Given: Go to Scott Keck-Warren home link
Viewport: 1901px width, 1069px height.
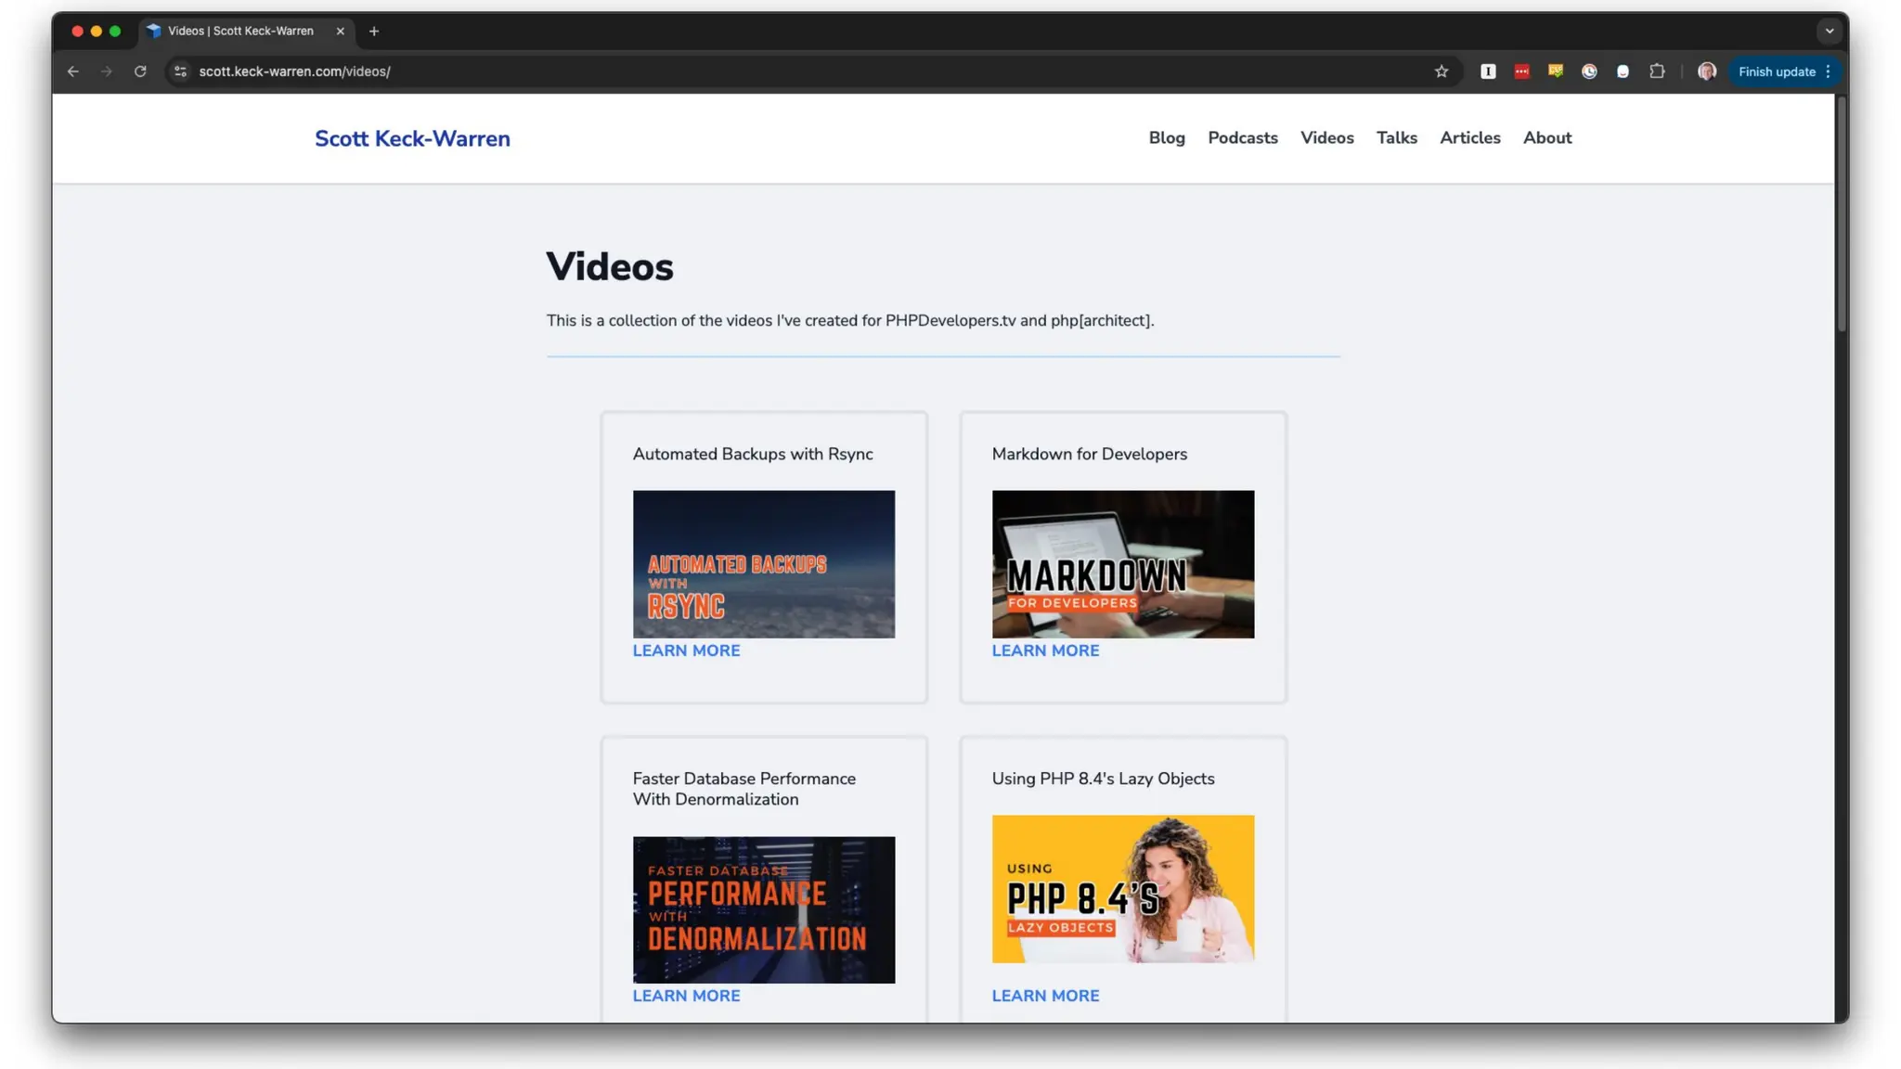Looking at the screenshot, I should pyautogui.click(x=412, y=138).
